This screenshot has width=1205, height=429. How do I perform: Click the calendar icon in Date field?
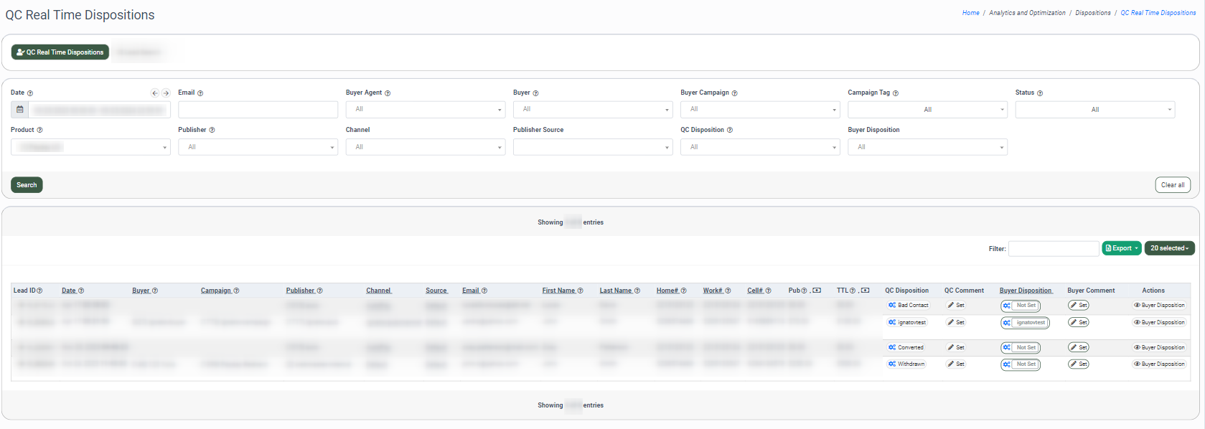pyautogui.click(x=20, y=110)
